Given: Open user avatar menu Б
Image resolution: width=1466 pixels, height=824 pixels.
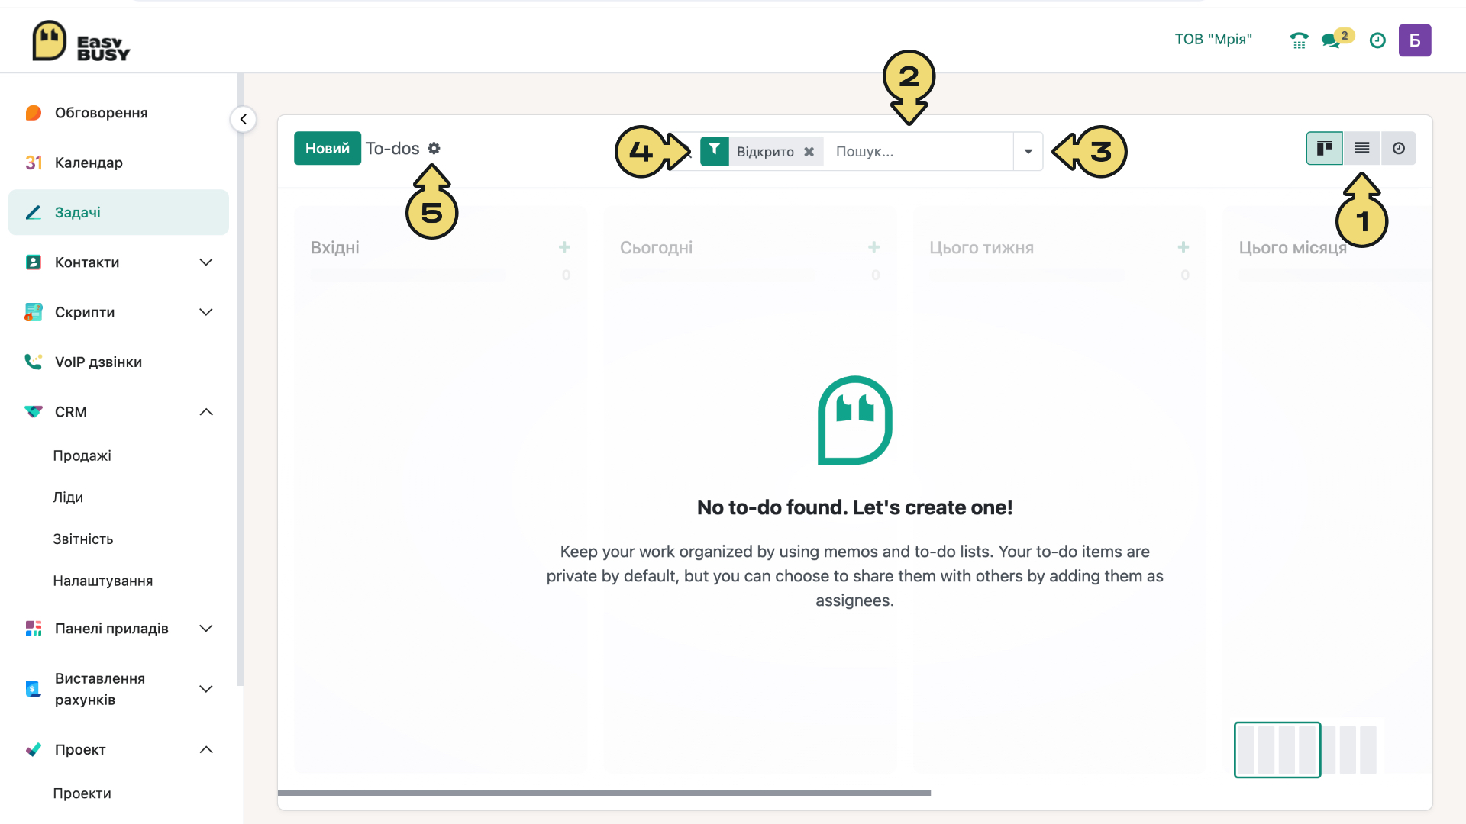Looking at the screenshot, I should (x=1415, y=40).
